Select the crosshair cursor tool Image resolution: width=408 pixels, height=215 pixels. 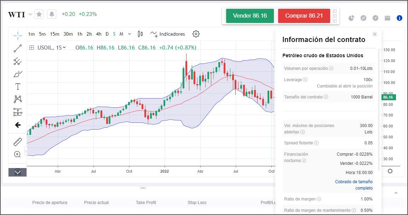(17, 35)
